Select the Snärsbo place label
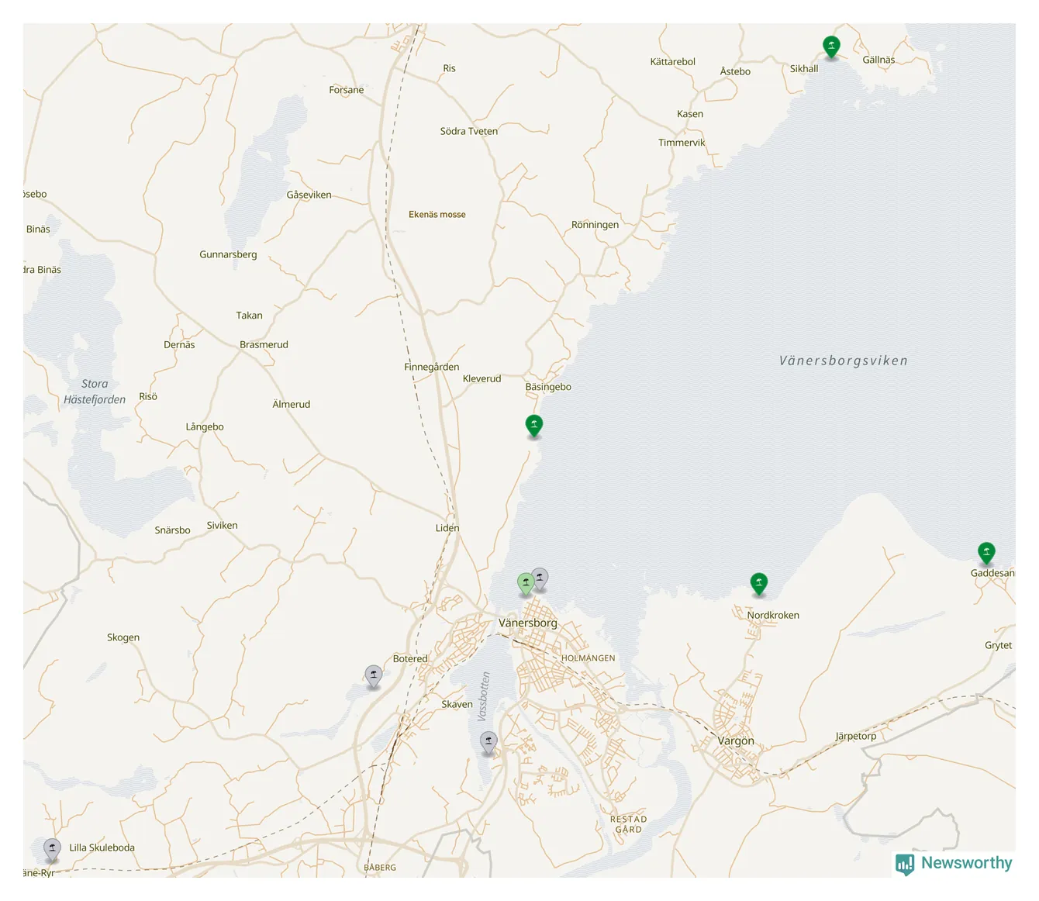Screen dimensions: 1039x901 pos(172,530)
